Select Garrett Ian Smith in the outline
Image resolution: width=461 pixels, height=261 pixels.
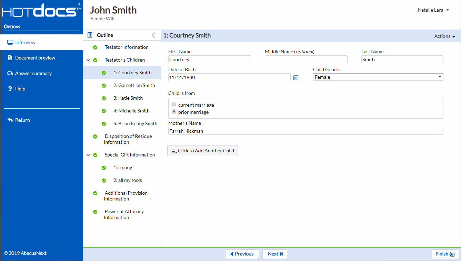[134, 85]
